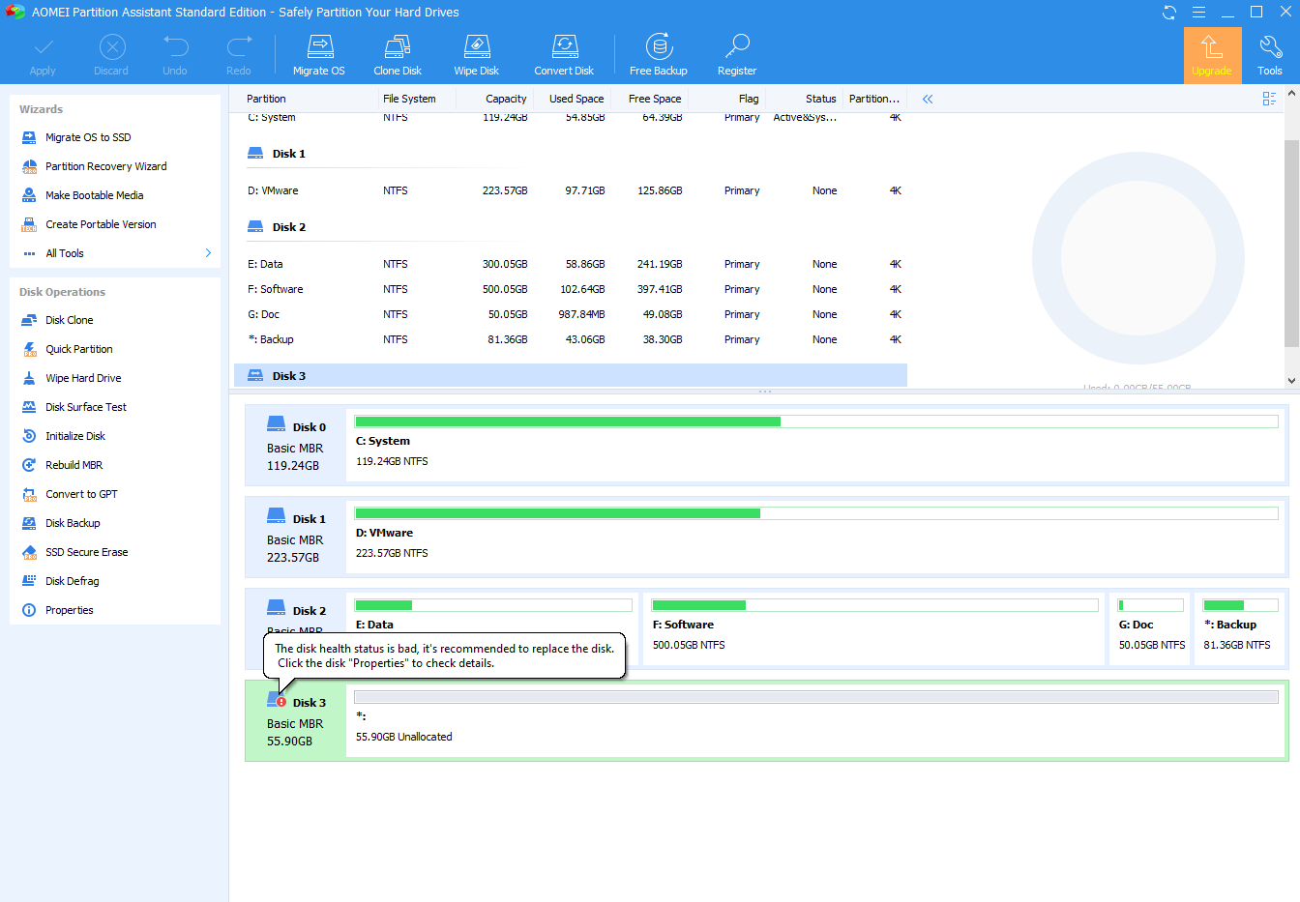Open the hamburger menu in title bar

(x=1198, y=13)
